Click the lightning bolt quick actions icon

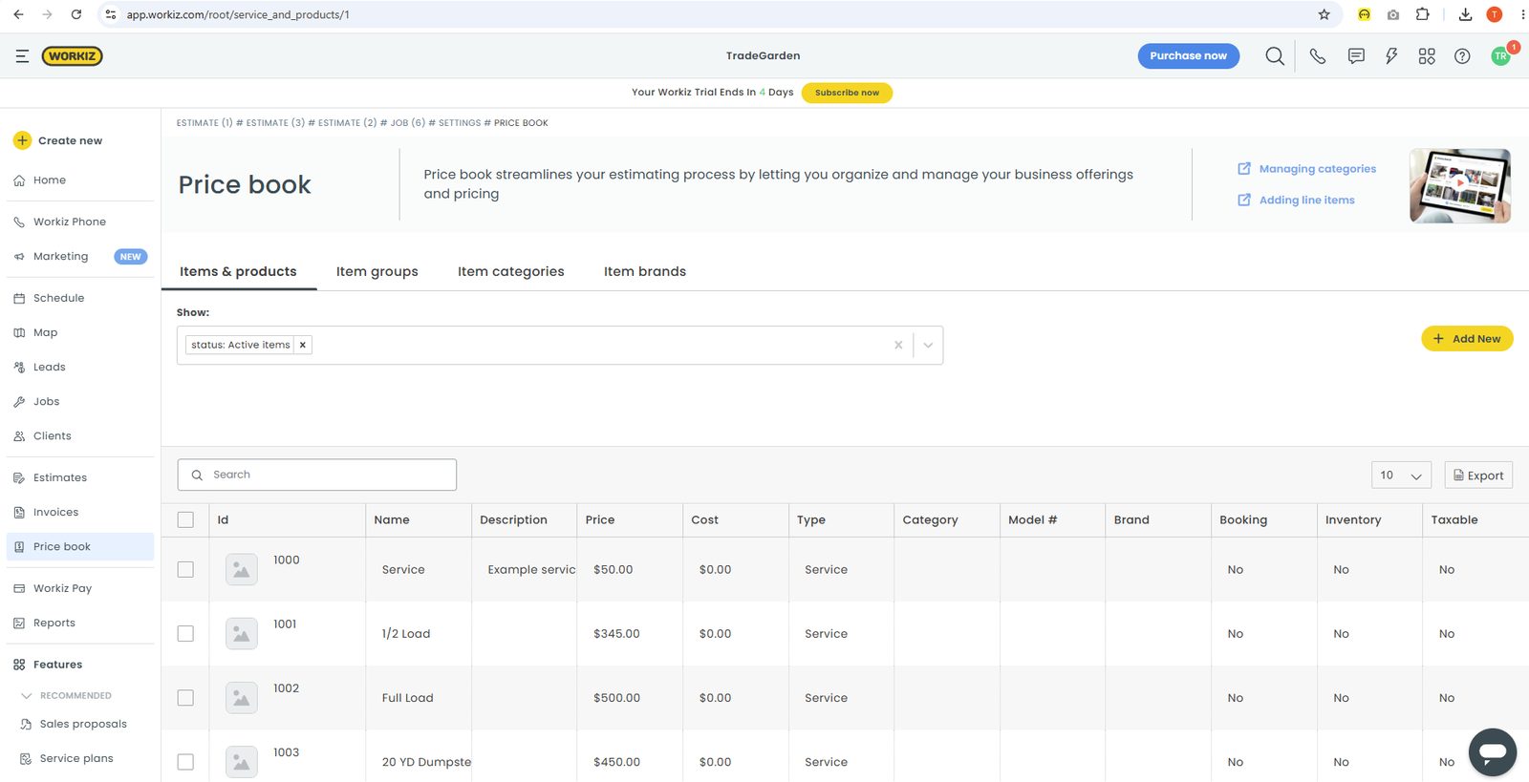(1391, 56)
